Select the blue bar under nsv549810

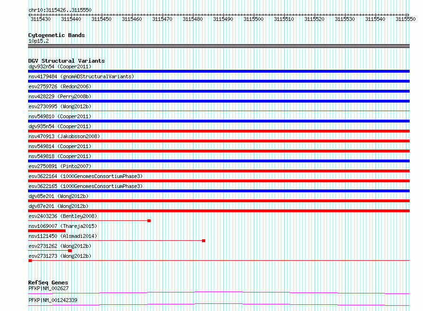pyautogui.click(x=219, y=121)
